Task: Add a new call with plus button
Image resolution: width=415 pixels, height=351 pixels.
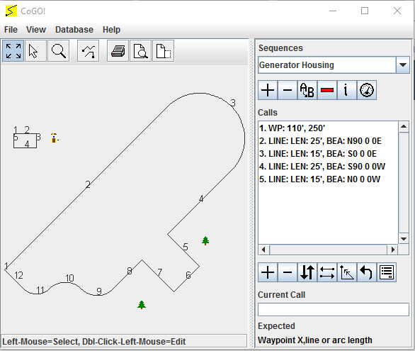Action: click(268, 272)
